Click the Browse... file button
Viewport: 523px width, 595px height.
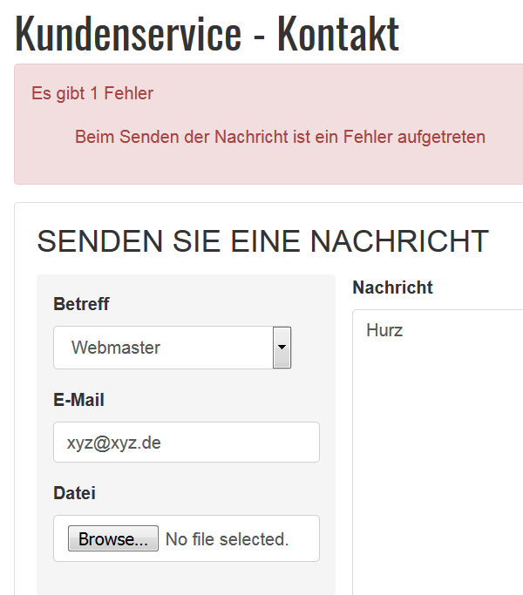coord(113,538)
